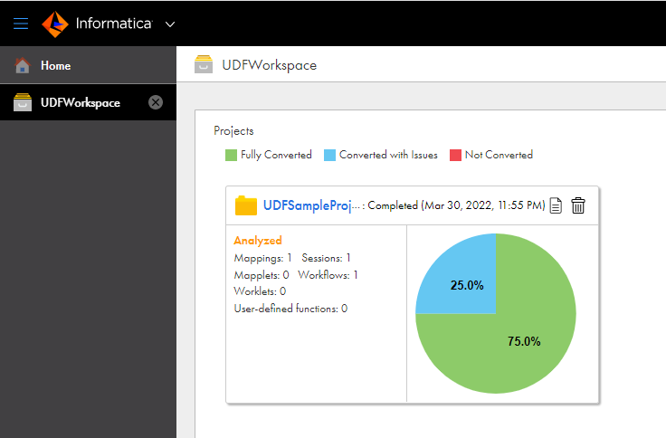666x438 pixels.
Task: Click the Home house icon
Action: (x=23, y=65)
